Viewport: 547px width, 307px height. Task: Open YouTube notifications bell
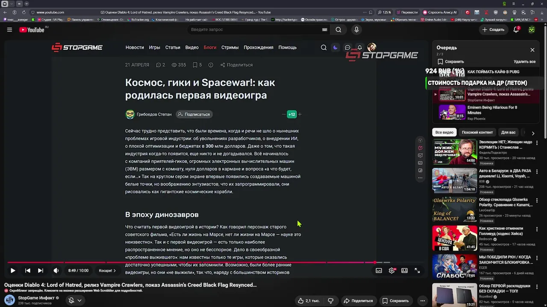pyautogui.click(x=516, y=29)
